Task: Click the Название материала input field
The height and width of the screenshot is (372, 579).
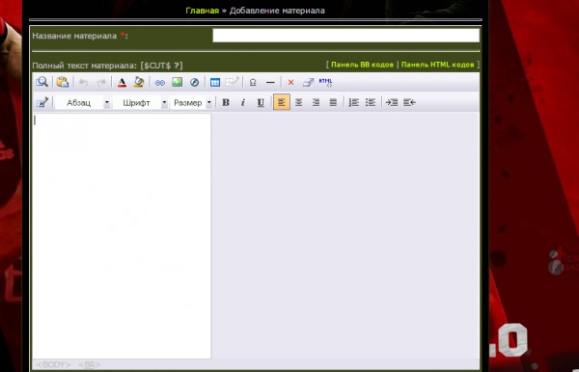Action: (346, 36)
